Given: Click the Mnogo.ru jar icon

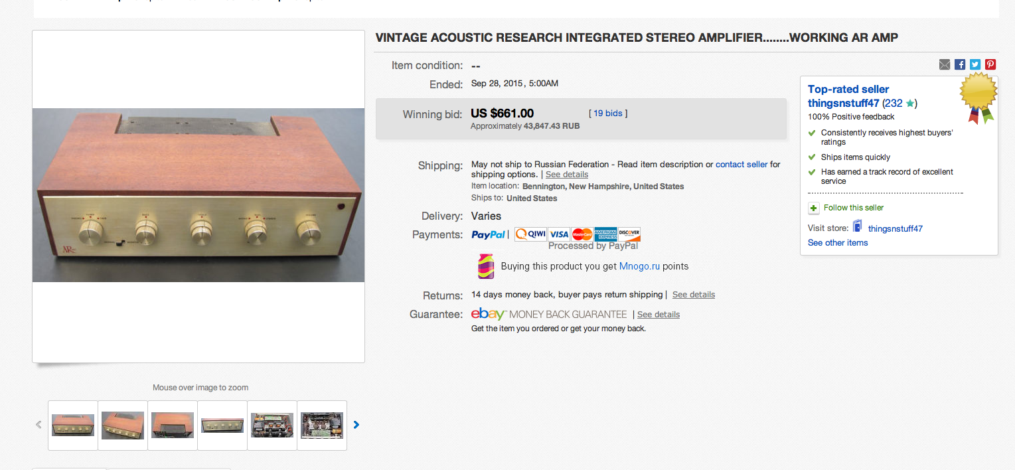Looking at the screenshot, I should (x=486, y=266).
